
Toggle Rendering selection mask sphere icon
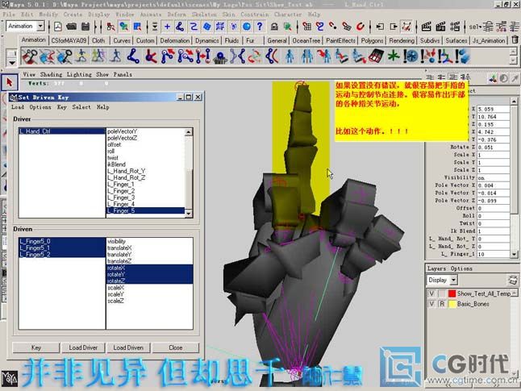coord(247,27)
